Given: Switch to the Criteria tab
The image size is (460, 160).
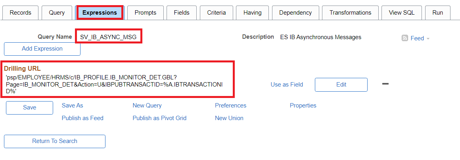Looking at the screenshot, I should 217,13.
